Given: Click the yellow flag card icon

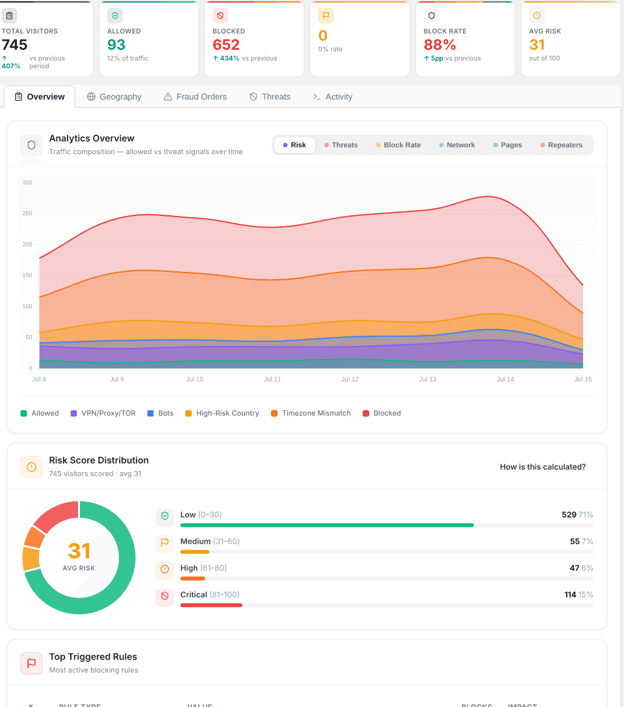Looking at the screenshot, I should pyautogui.click(x=326, y=16).
